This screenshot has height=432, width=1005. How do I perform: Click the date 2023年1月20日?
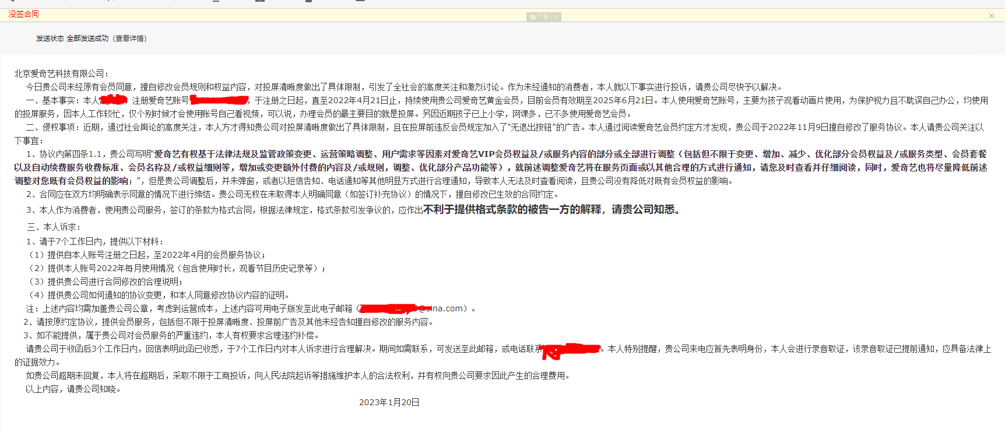[389, 402]
